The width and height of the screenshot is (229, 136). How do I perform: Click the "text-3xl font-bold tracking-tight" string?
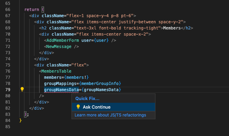[x=117, y=28]
